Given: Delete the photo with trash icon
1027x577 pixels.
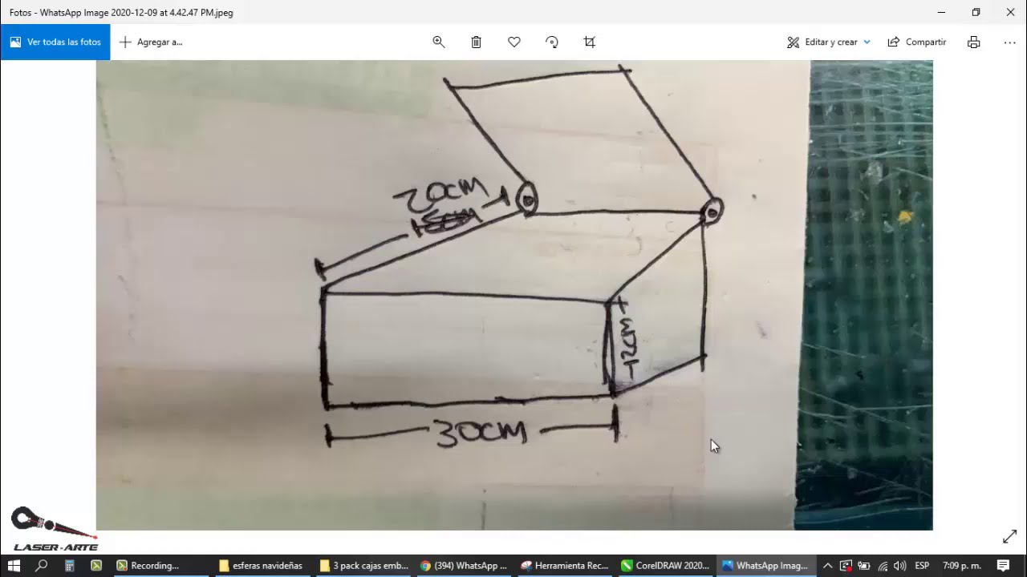Looking at the screenshot, I should point(476,42).
